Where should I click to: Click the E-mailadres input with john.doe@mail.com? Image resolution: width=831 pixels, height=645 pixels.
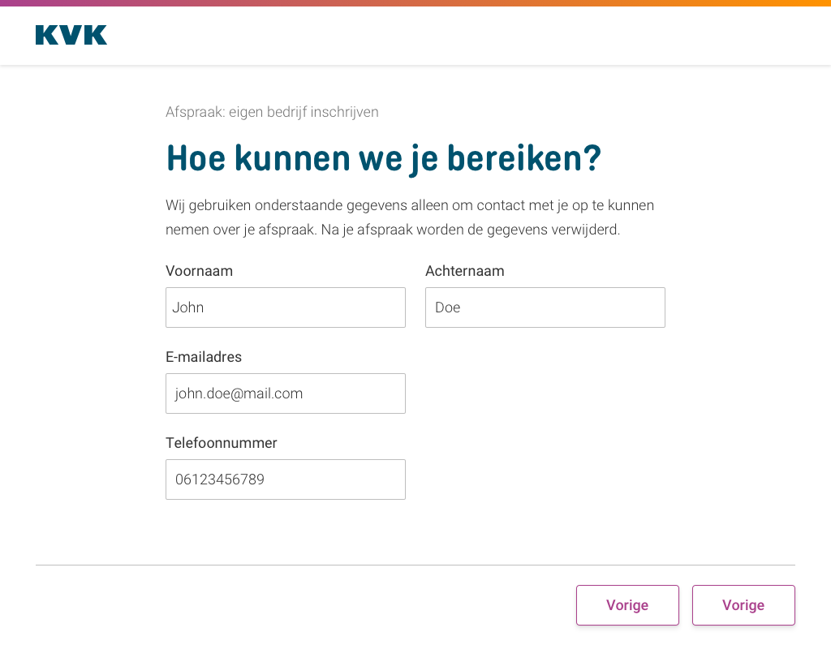[286, 393]
